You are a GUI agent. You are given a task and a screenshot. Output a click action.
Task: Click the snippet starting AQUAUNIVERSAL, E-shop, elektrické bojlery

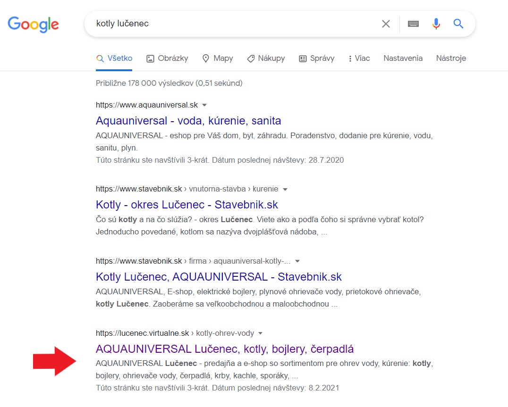click(x=258, y=298)
